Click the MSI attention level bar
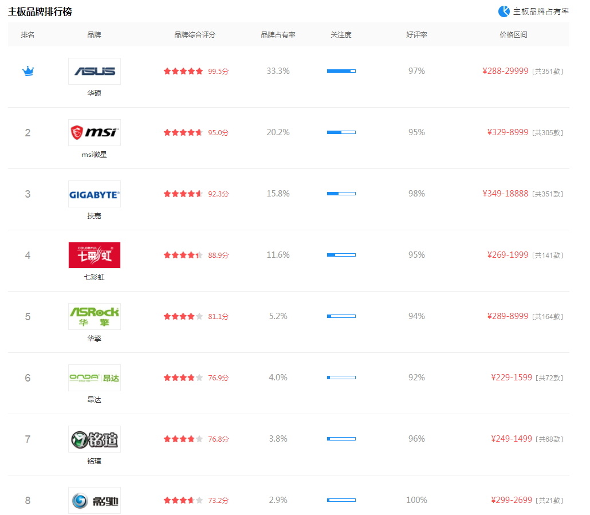 pos(341,132)
